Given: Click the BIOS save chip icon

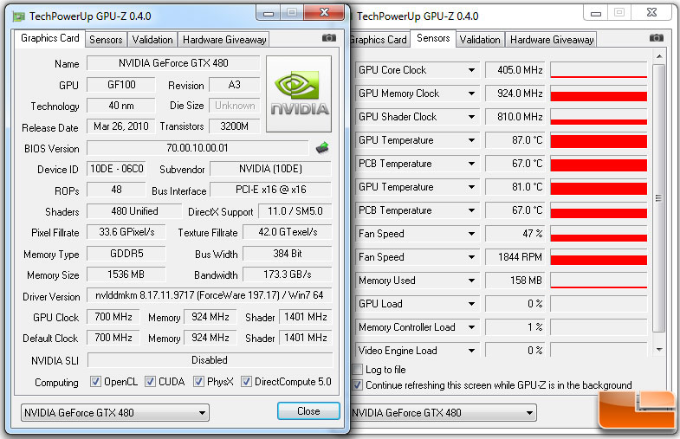Looking at the screenshot, I should (322, 148).
